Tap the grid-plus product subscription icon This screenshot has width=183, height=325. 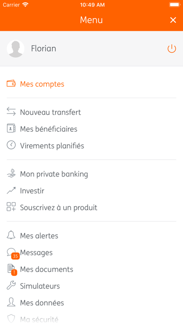(11, 207)
